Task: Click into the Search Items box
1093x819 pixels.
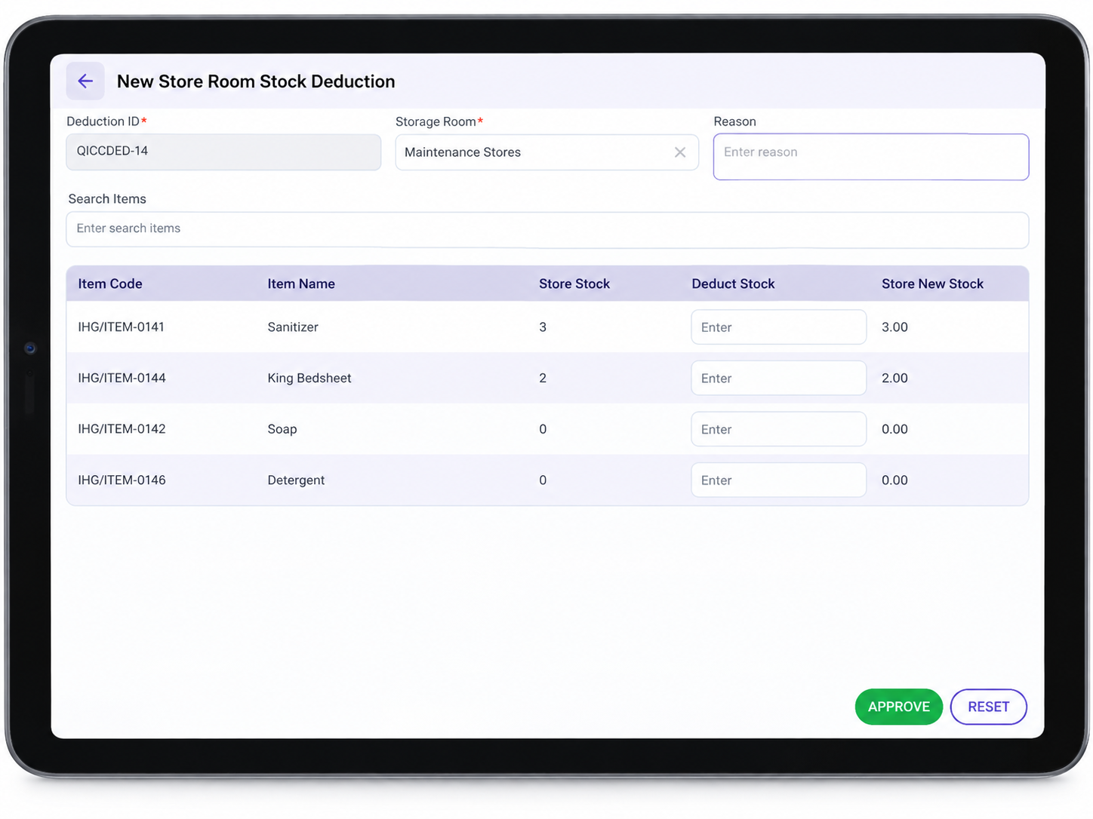Action: pyautogui.click(x=547, y=229)
